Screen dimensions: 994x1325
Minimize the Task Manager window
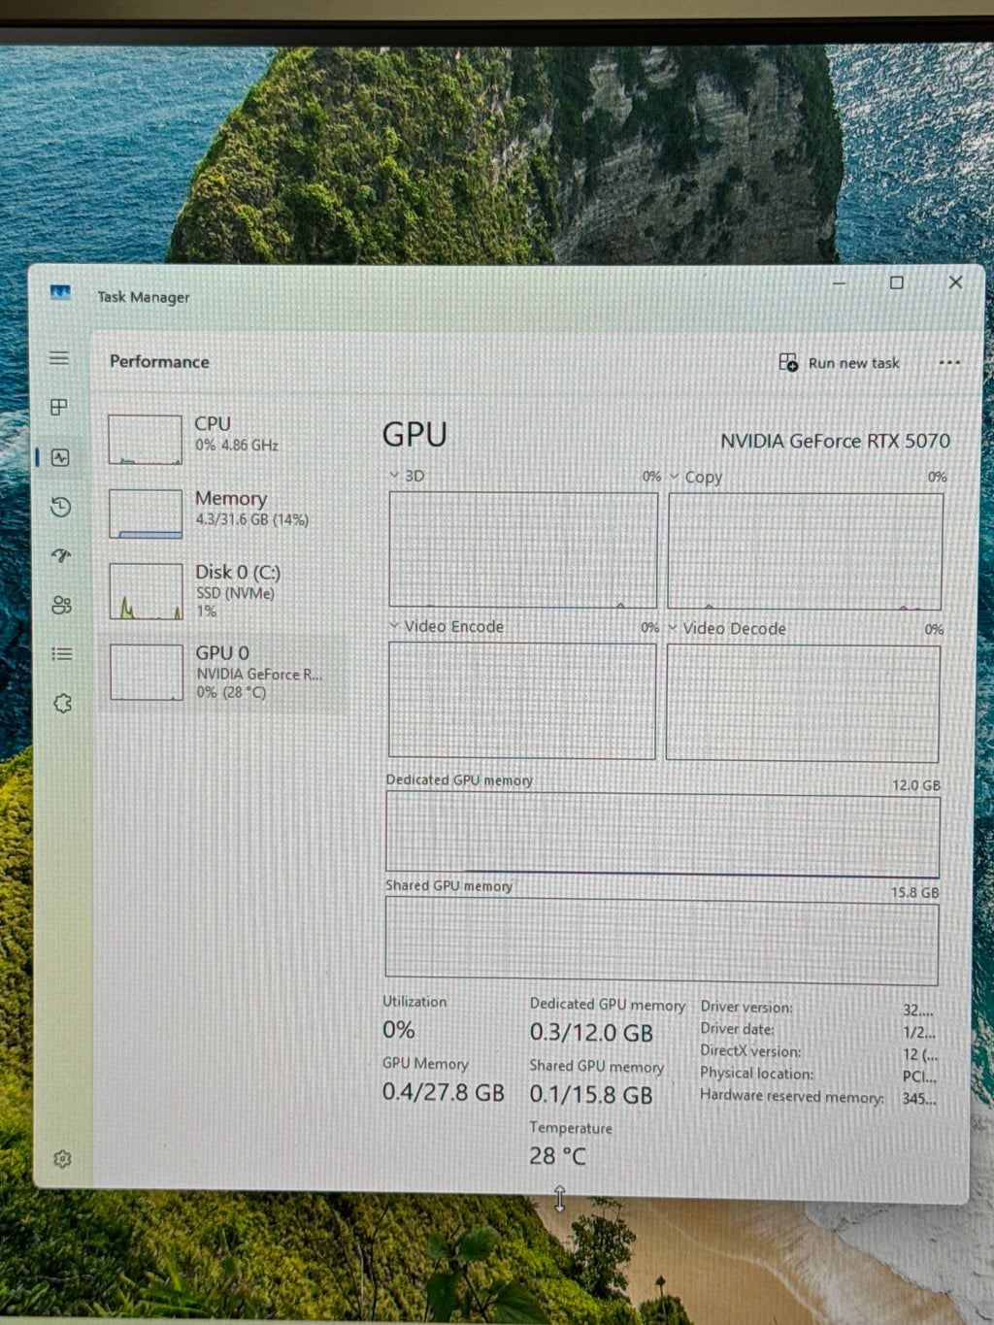(840, 282)
